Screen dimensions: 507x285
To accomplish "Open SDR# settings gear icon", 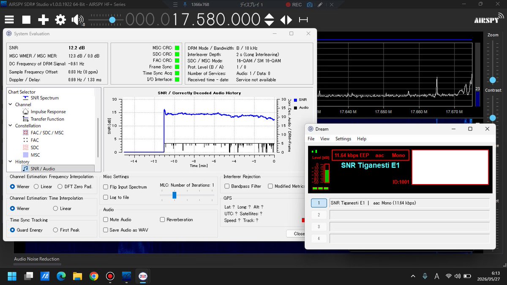I will 60,19.
